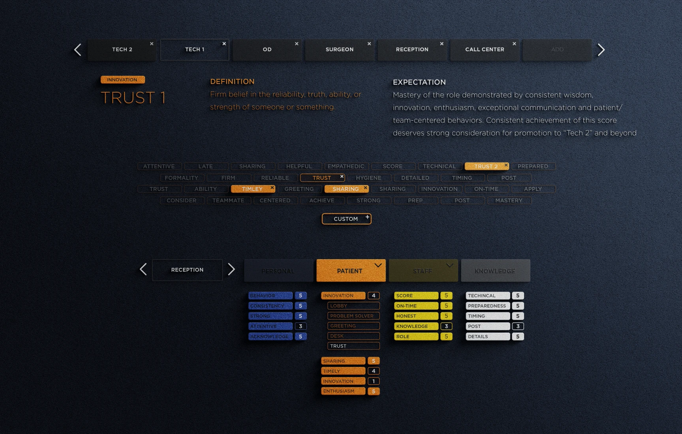
Task: Click the ADD role button
Action: point(557,50)
